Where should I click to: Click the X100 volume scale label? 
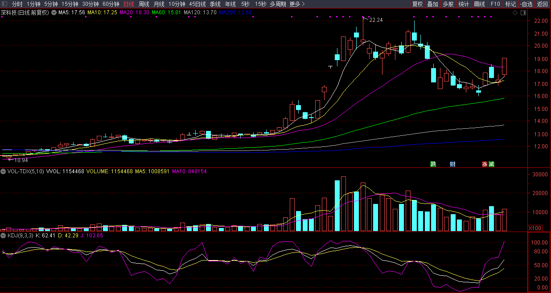535,228
